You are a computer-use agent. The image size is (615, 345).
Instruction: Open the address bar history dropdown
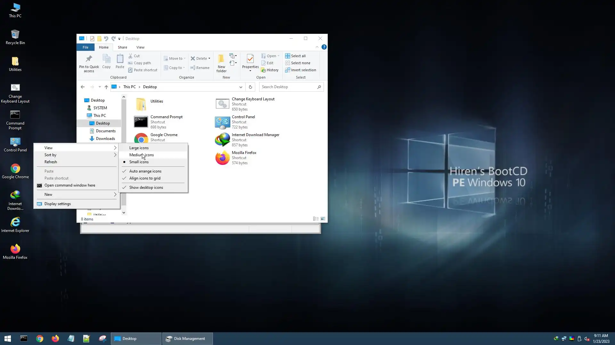click(241, 87)
